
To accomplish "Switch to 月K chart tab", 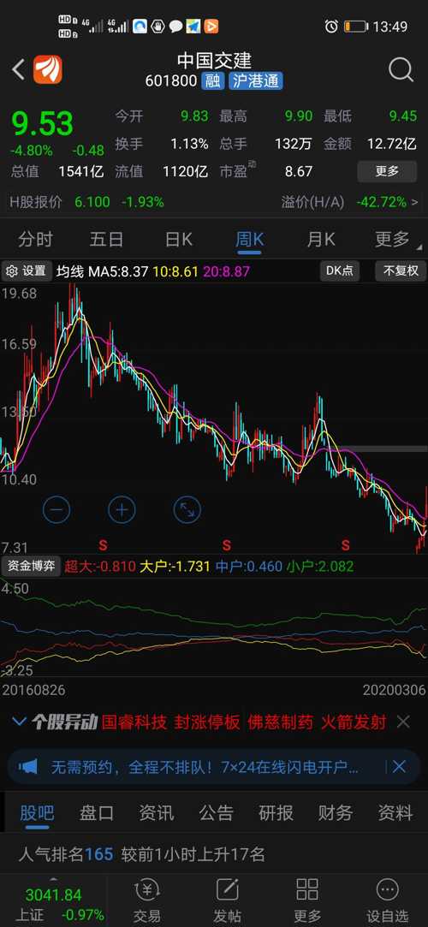I will click(x=320, y=239).
